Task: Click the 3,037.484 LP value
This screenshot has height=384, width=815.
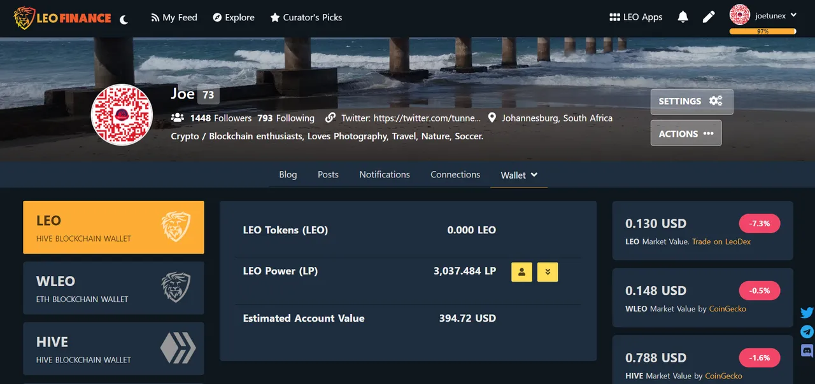Action: (x=465, y=271)
